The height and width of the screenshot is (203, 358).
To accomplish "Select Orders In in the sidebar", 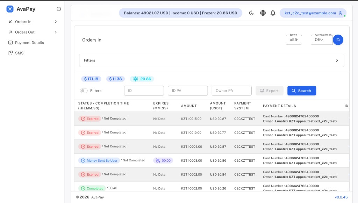I will pyautogui.click(x=23, y=22).
